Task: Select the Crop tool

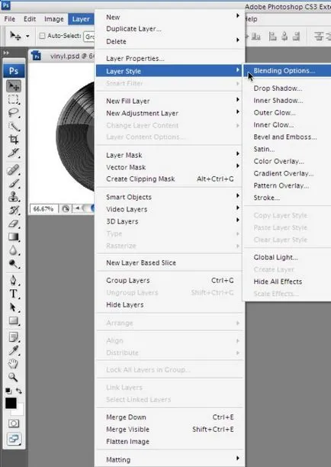Action: coord(14,140)
